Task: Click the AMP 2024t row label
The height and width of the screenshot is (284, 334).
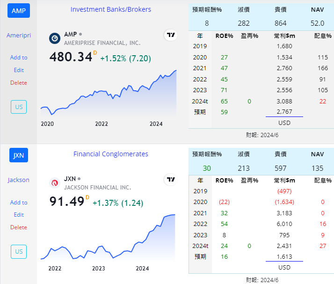Action: pos(200,101)
